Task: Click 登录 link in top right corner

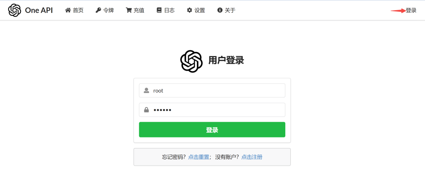Action: [411, 11]
